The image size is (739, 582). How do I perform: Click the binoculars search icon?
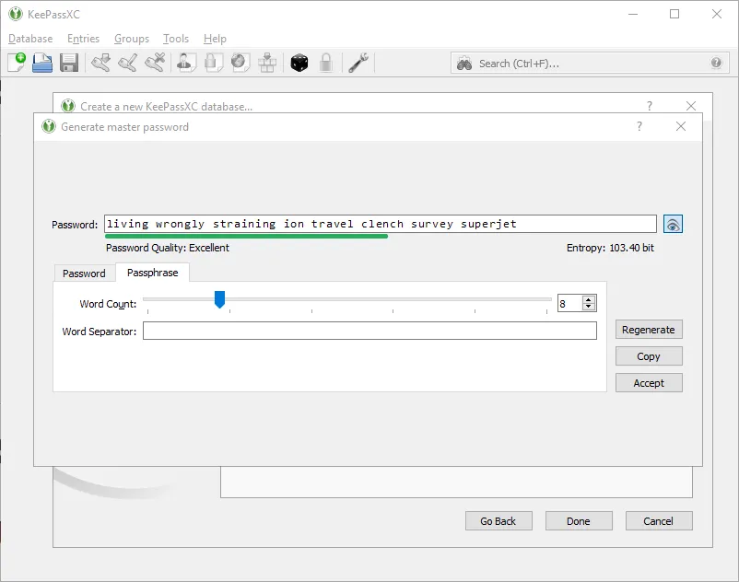point(464,64)
